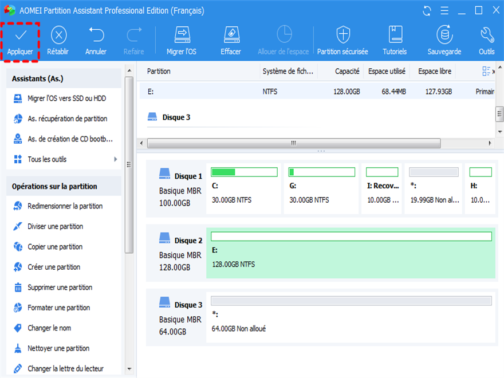Select the C: 30.00GB NTFS partition

[x=244, y=188]
